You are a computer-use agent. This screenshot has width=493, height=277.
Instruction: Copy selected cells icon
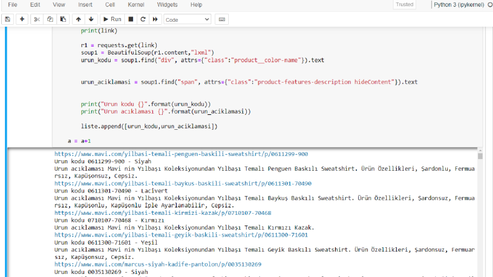50,19
